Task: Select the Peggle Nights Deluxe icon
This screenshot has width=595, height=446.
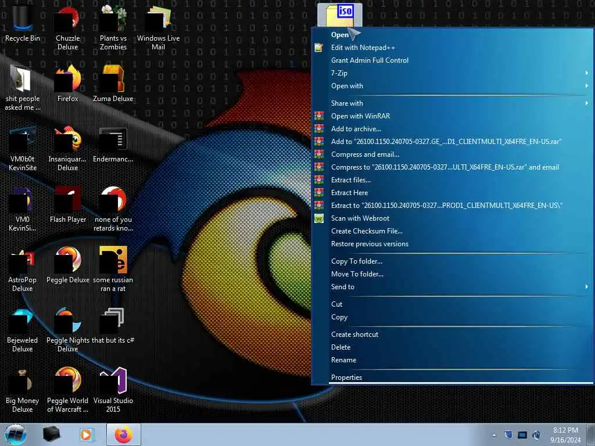Action: [67, 330]
